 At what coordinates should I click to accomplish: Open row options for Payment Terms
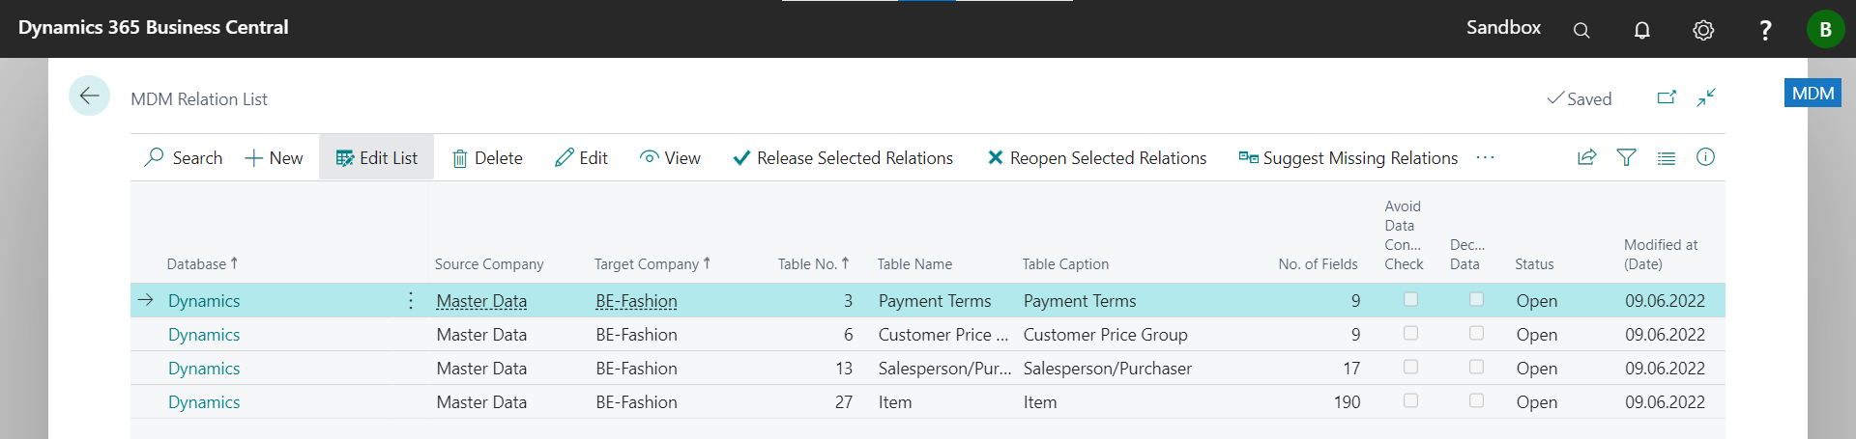point(411,300)
